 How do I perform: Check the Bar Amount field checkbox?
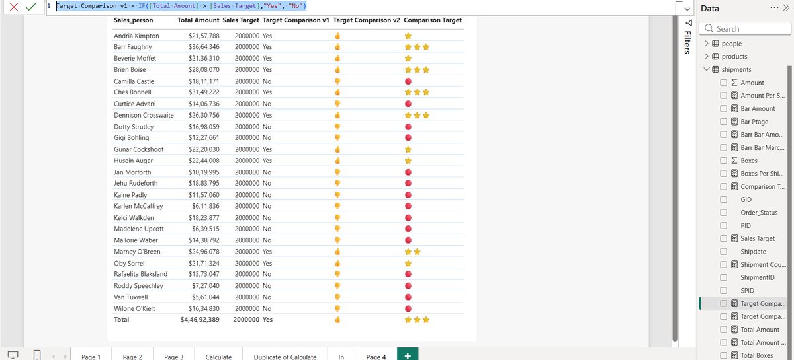[x=724, y=108]
